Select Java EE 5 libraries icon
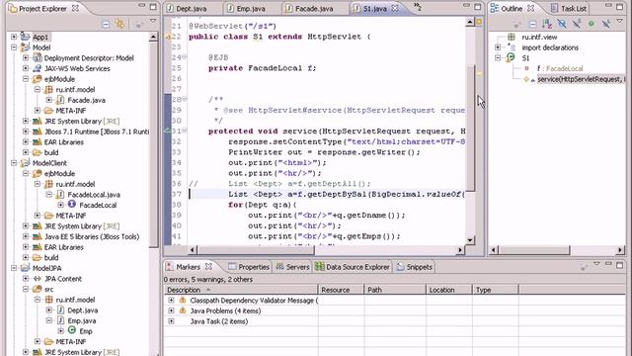The width and height of the screenshot is (632, 356). click(x=38, y=236)
